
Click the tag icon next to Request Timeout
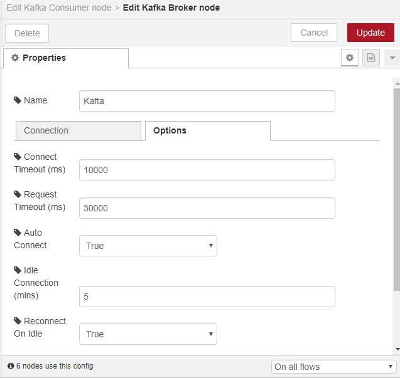point(18,194)
